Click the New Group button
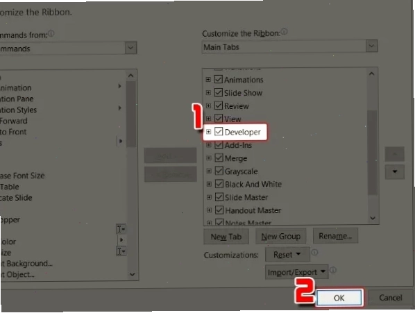This screenshot has width=415, height=313. point(280,236)
